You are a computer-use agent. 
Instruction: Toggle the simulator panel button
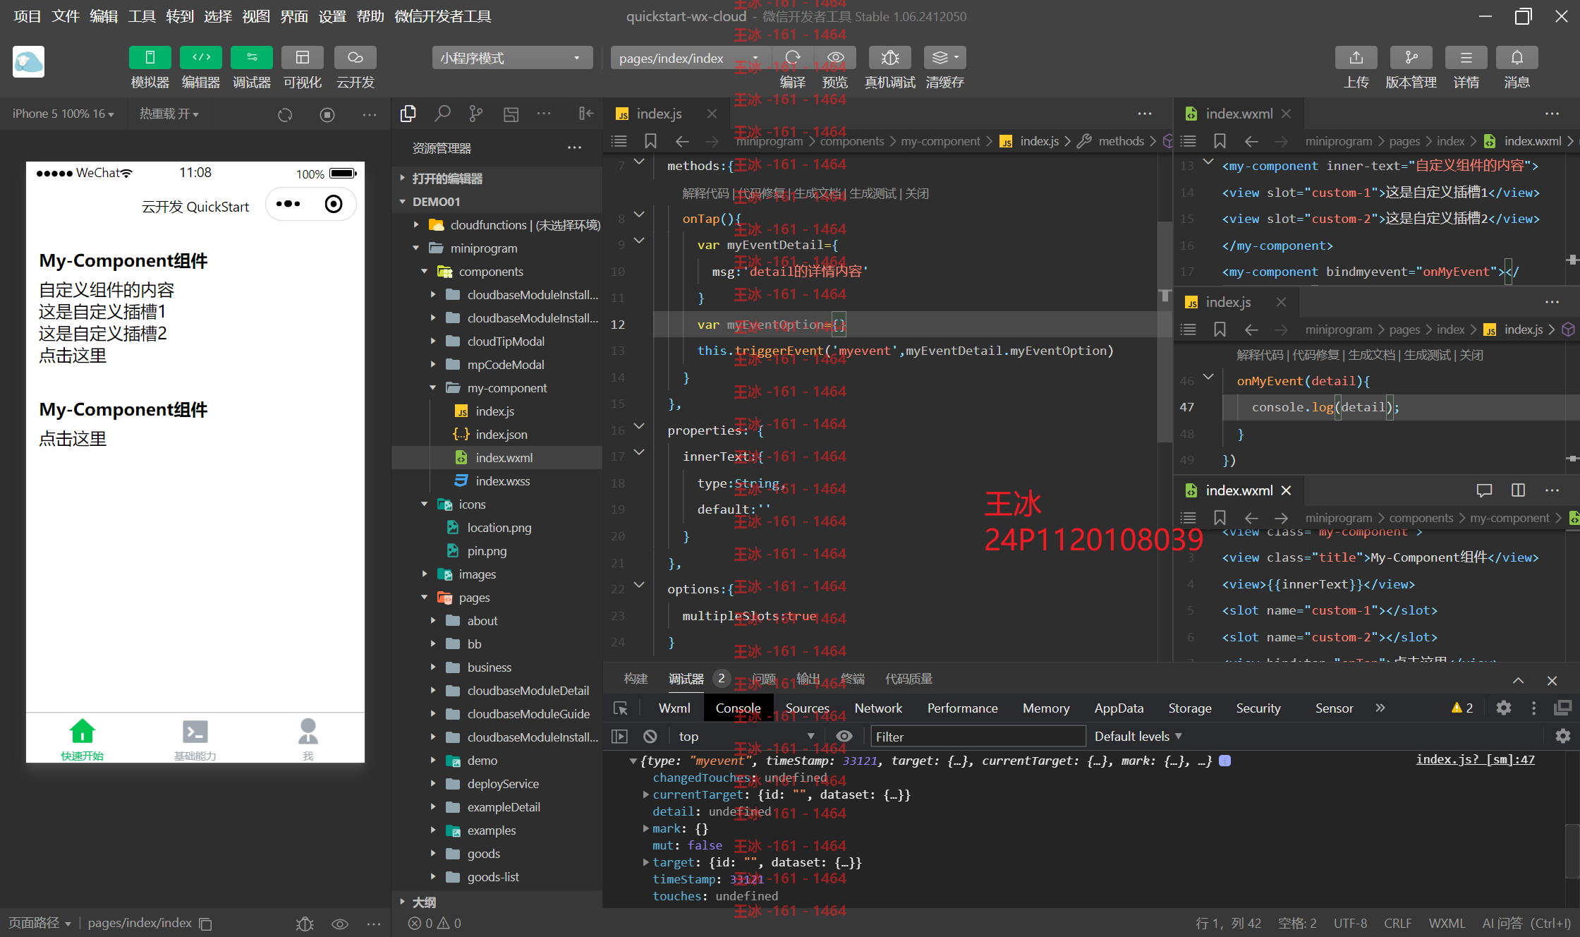tap(150, 58)
